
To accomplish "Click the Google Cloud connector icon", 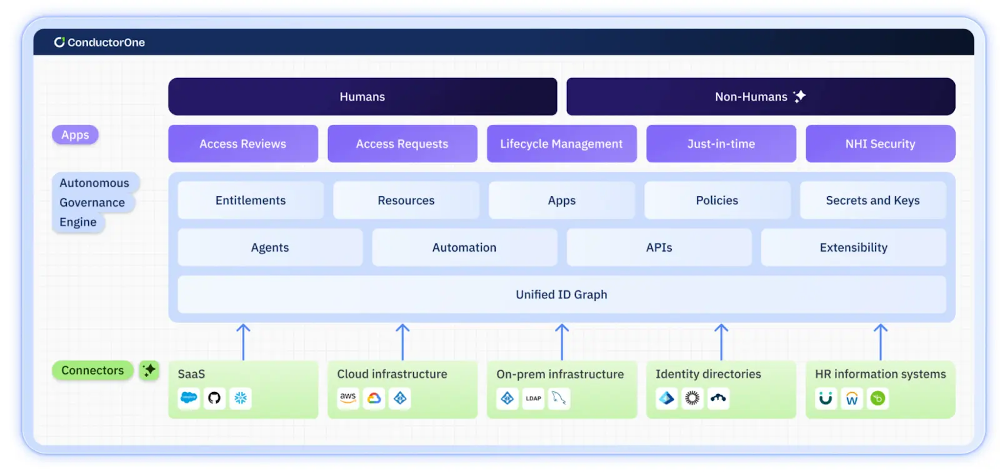I will tap(374, 398).
